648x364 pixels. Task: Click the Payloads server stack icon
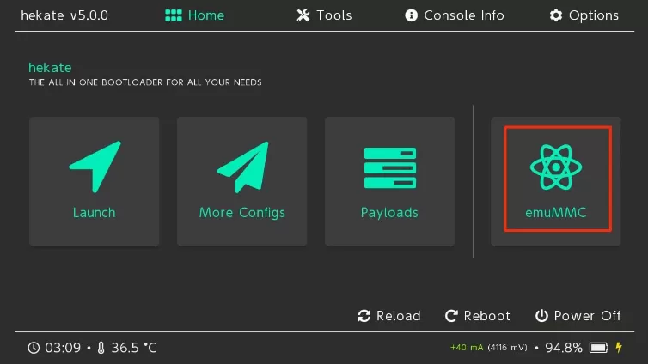click(389, 168)
